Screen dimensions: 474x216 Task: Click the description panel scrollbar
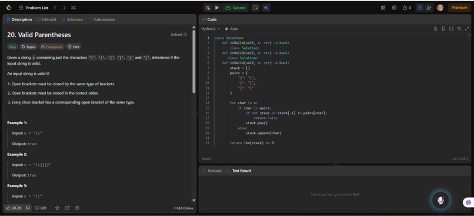pyautogui.click(x=193, y=61)
